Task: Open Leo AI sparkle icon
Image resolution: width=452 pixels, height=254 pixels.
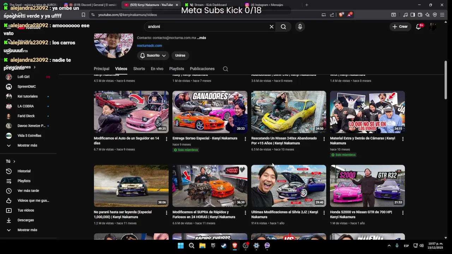Action: tap(427, 15)
